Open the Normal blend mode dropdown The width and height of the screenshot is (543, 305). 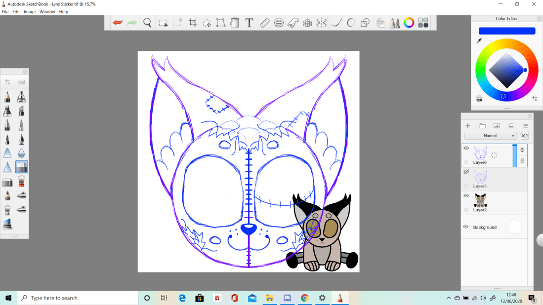(491, 136)
